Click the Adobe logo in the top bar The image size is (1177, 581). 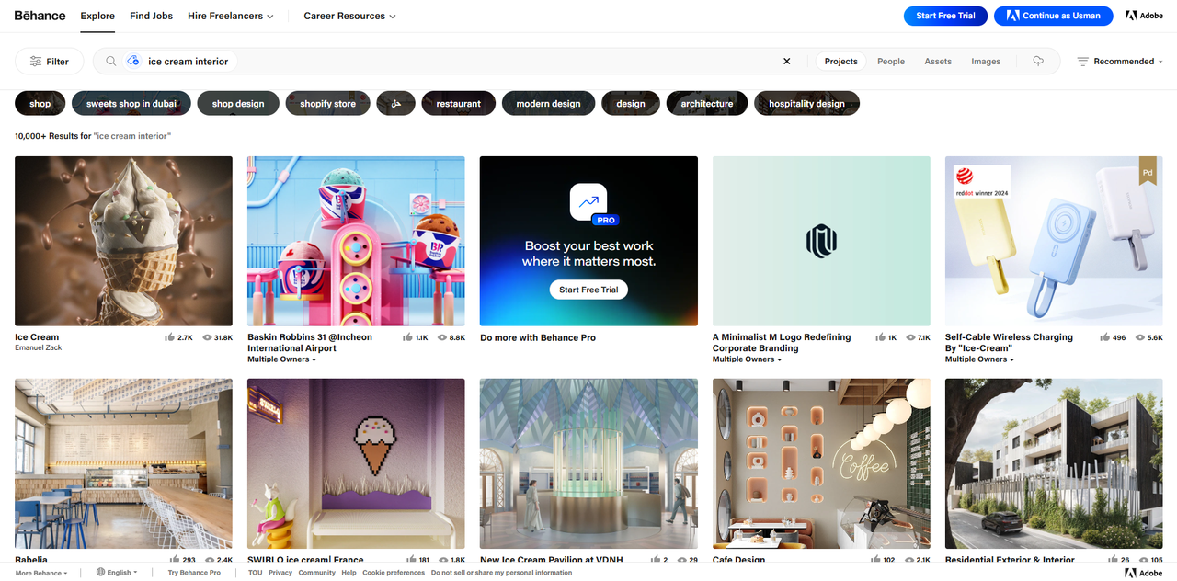coord(1143,16)
